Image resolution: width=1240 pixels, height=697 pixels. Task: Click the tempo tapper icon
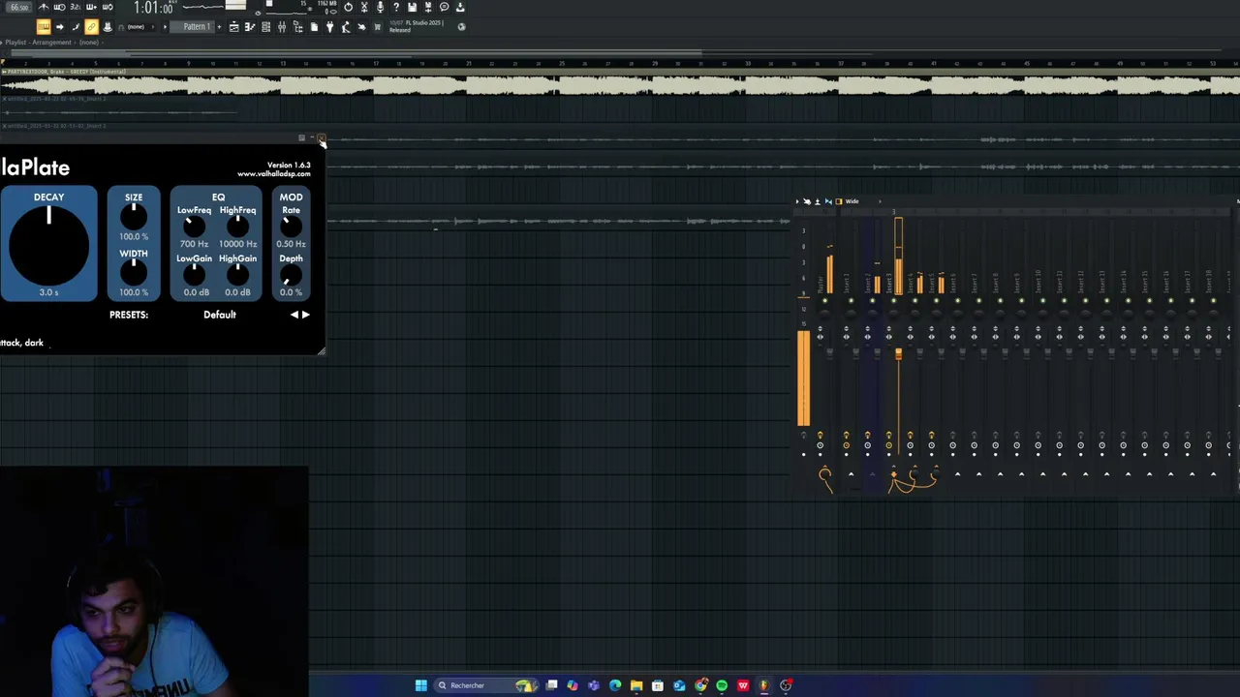coord(345,27)
